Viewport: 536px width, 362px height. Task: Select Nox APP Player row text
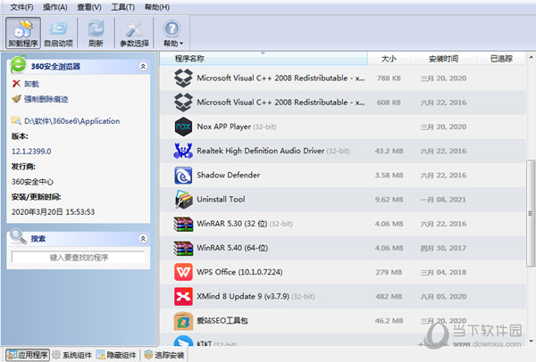click(224, 127)
